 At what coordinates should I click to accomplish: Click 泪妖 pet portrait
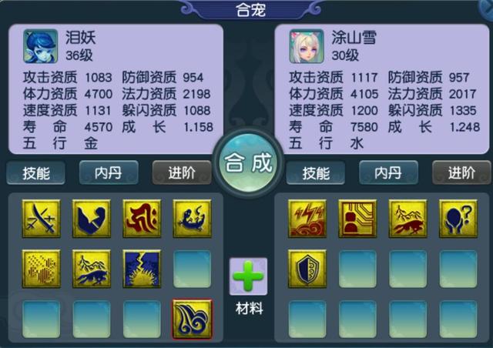coord(41,46)
